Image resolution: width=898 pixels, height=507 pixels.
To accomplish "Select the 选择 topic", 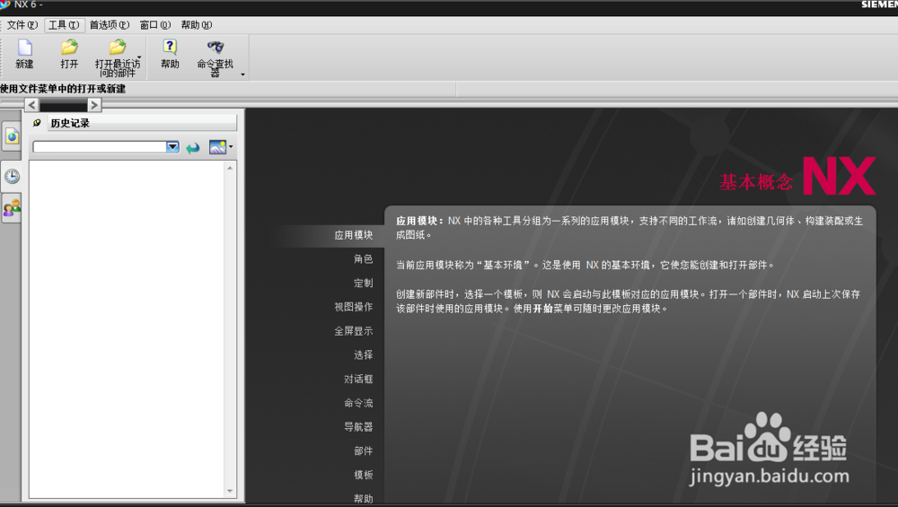I will click(x=363, y=355).
